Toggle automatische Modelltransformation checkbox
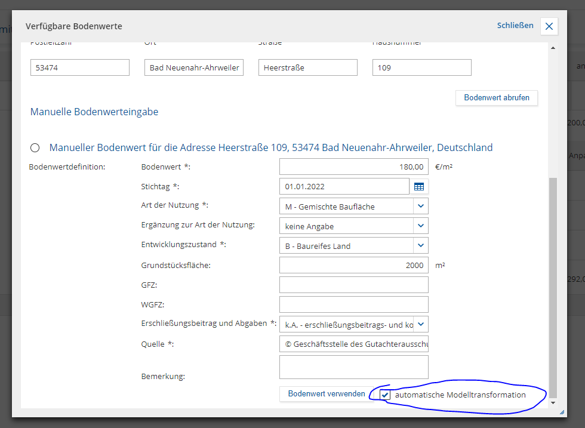The width and height of the screenshot is (585, 428). coord(385,395)
